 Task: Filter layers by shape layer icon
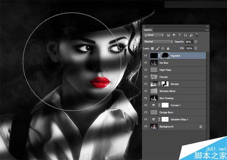point(185,35)
